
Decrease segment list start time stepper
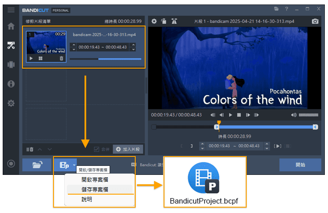(73, 49)
